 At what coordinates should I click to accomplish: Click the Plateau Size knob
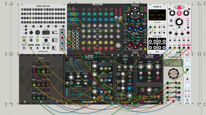130,28
